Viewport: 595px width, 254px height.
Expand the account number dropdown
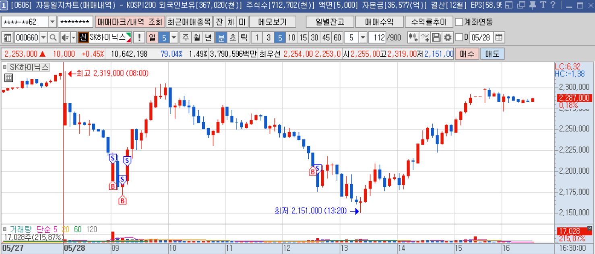point(52,22)
